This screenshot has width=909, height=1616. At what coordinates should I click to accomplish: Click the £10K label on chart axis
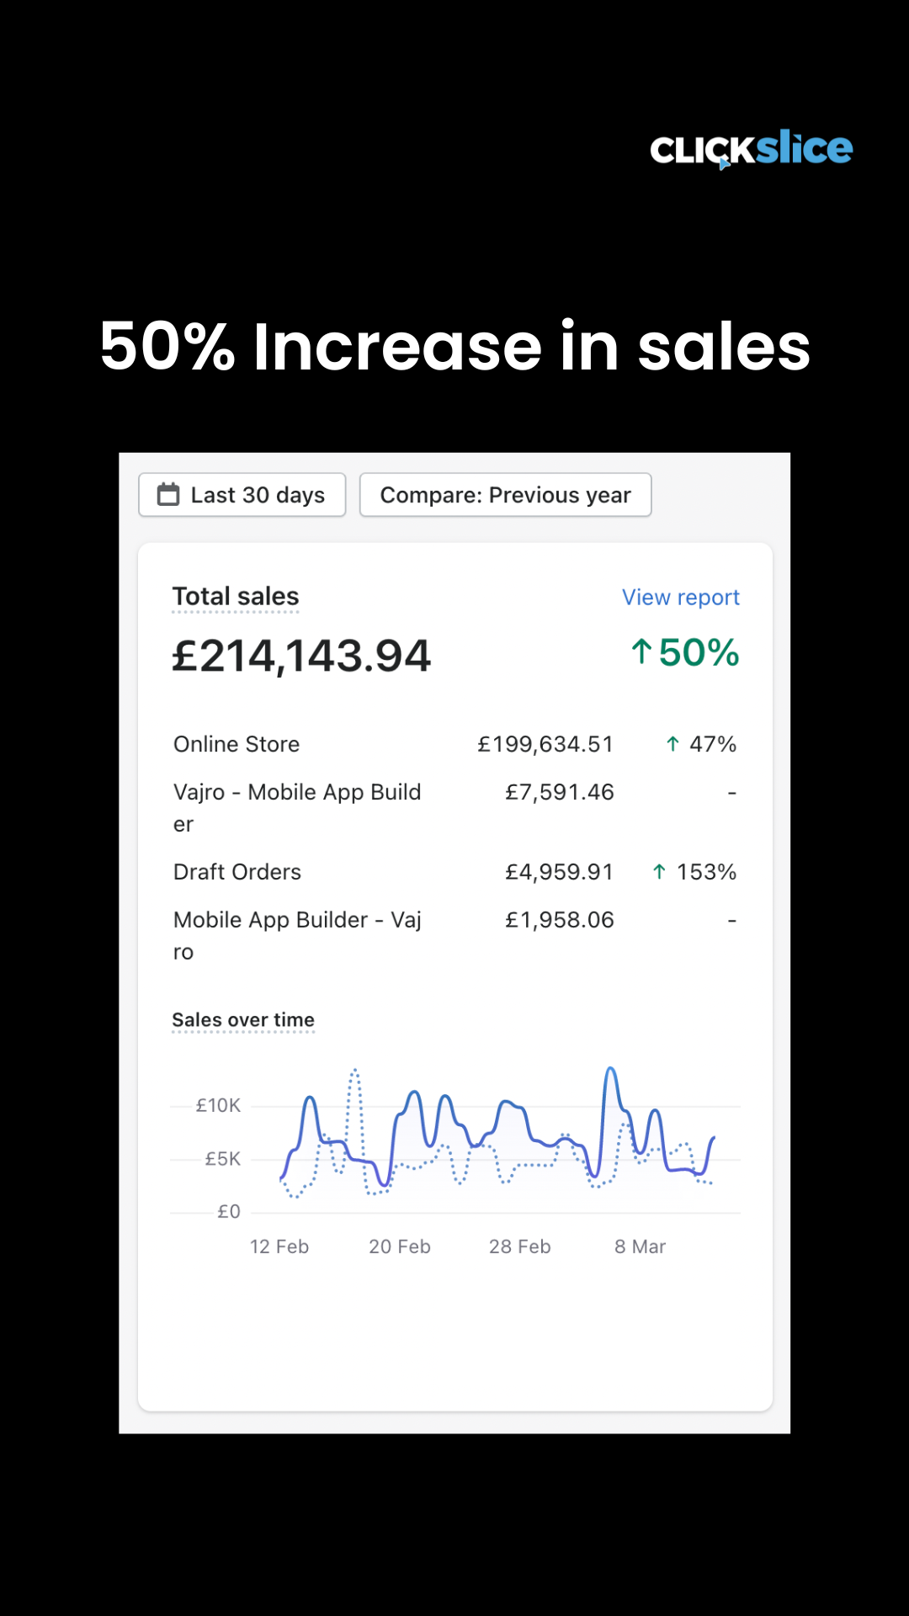[218, 1105]
